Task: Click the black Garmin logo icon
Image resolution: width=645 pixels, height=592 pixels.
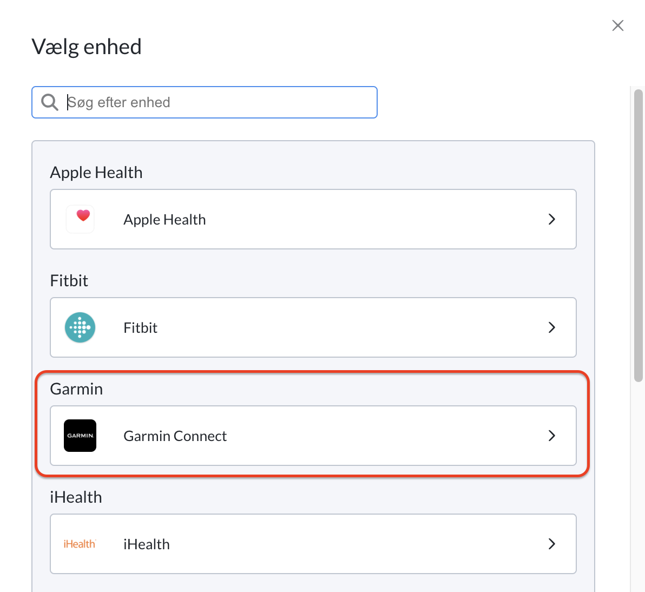Action: 80,436
